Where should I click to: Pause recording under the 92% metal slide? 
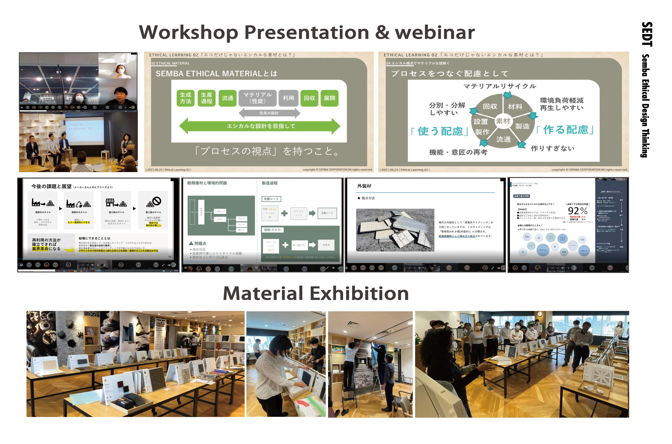pyautogui.click(x=568, y=268)
